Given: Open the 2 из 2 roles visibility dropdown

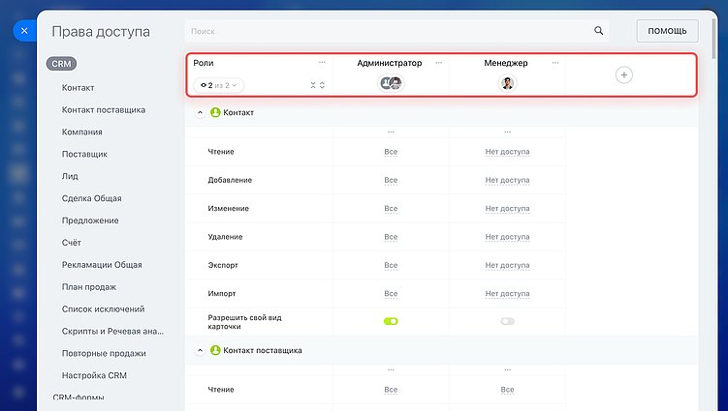Looking at the screenshot, I should point(219,85).
